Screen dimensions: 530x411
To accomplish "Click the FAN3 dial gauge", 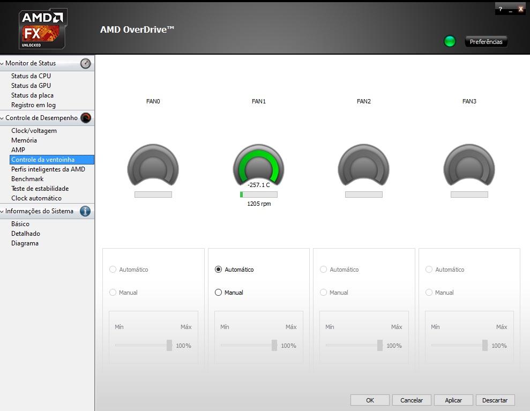I will [x=469, y=165].
